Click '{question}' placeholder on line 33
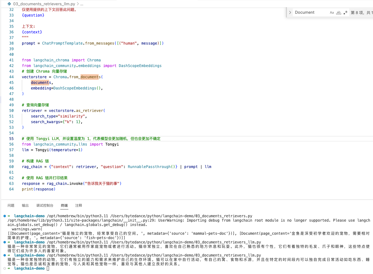 click(x=33, y=15)
